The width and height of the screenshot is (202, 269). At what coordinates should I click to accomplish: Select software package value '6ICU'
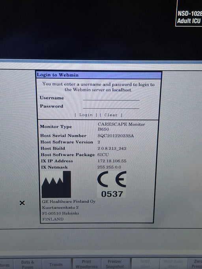coord(103,154)
